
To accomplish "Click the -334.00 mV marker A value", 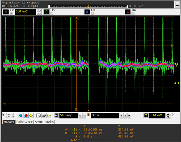I will pos(125,130).
